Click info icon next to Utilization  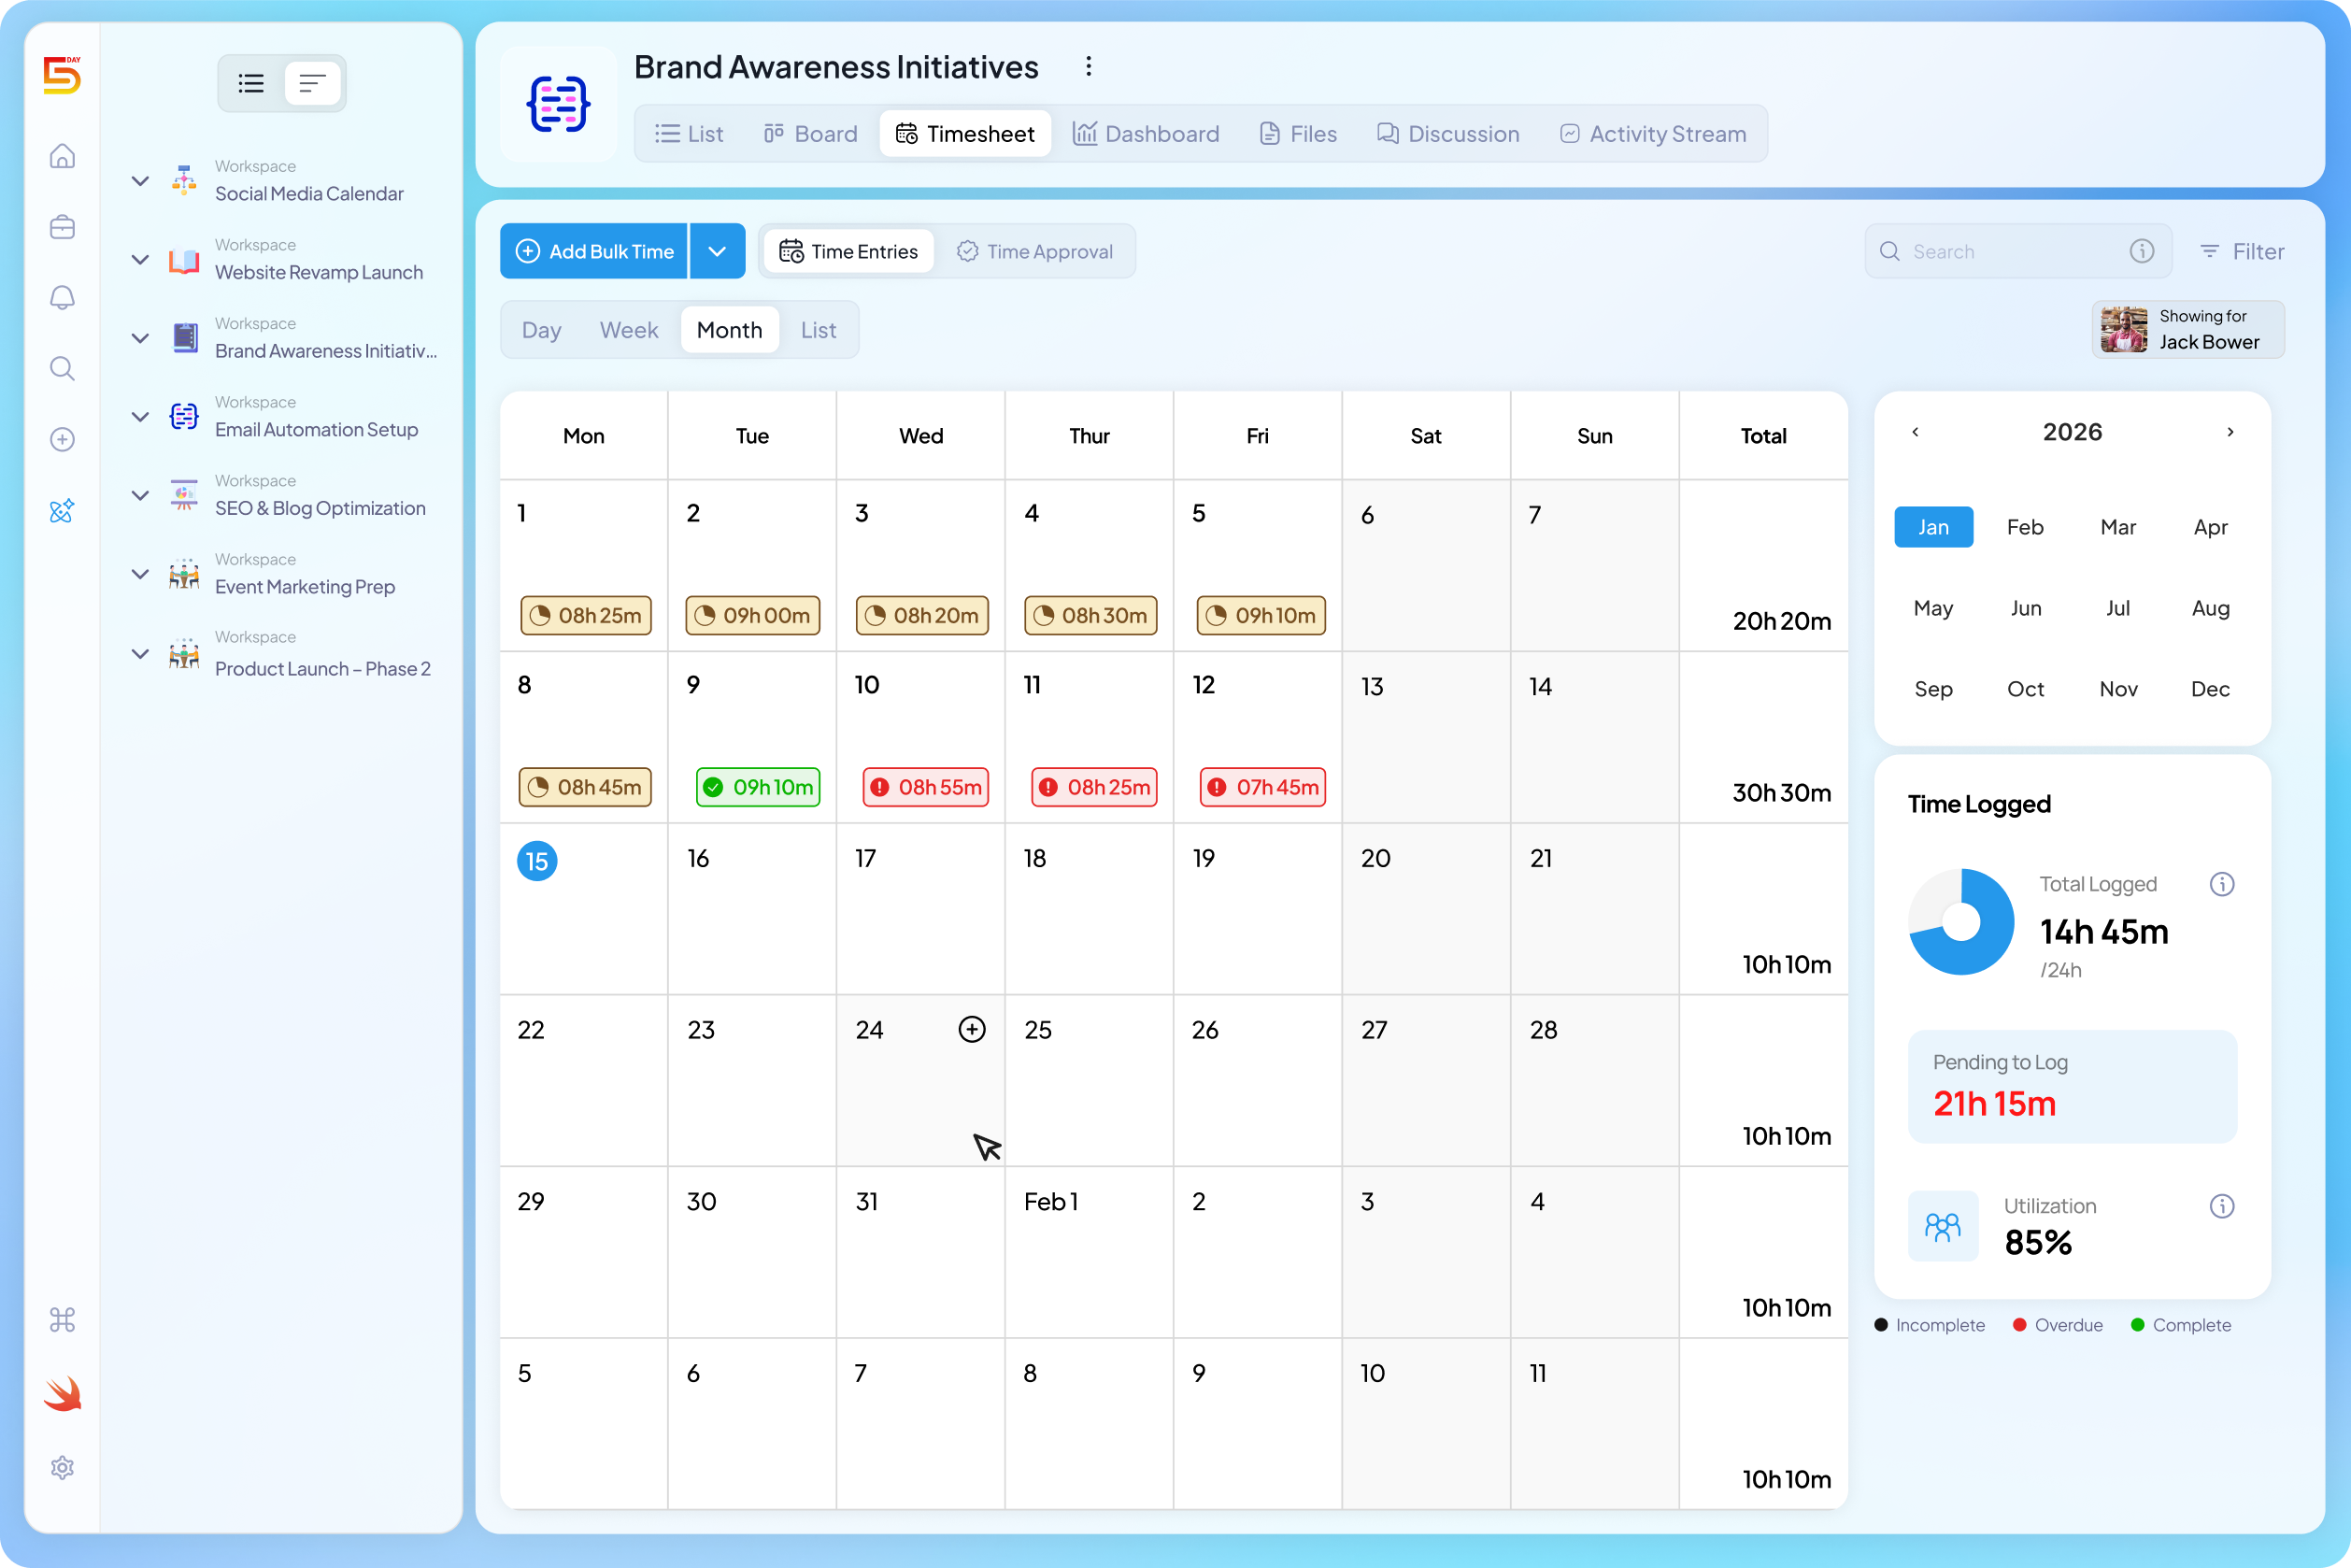coord(2221,1206)
